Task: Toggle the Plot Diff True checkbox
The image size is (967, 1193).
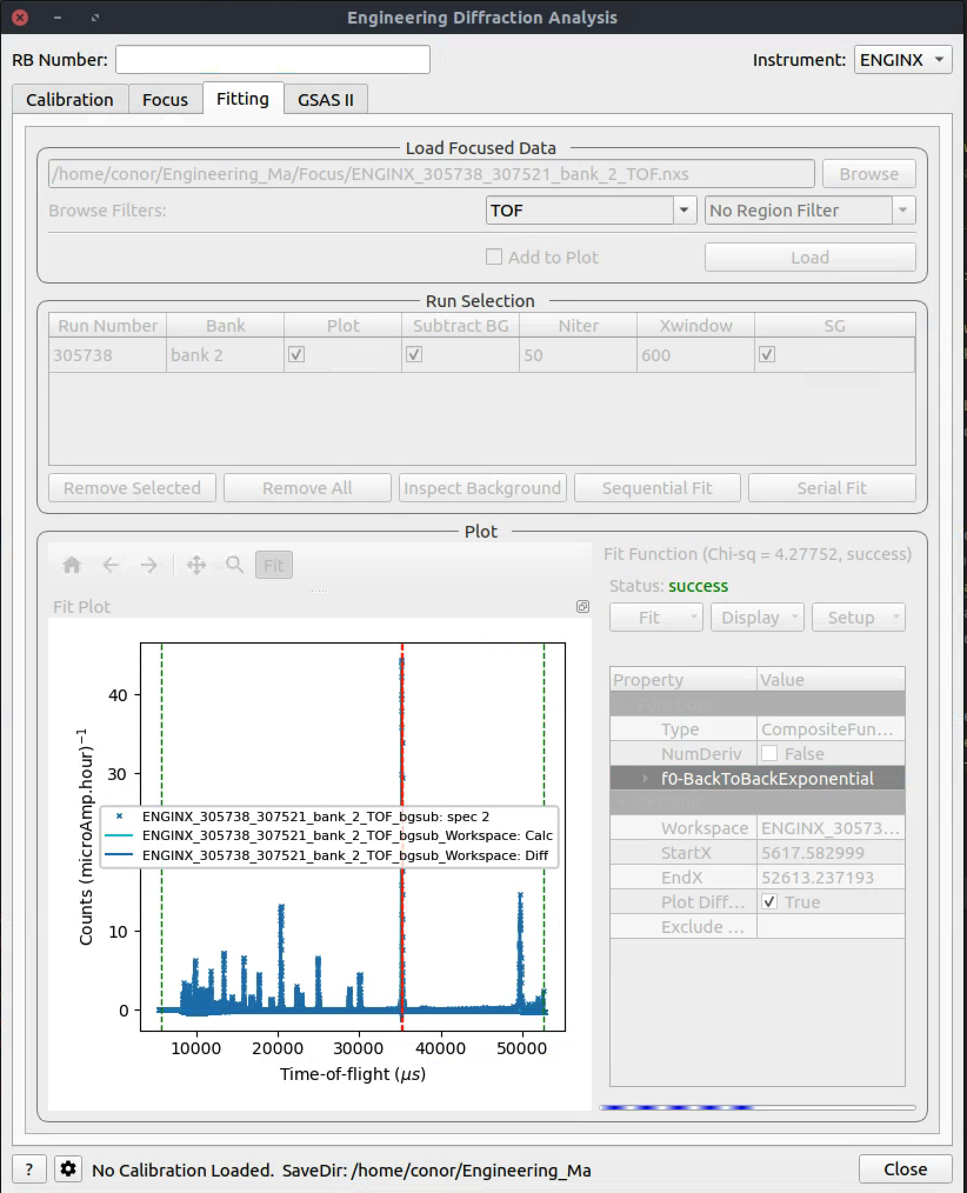Action: tap(769, 902)
